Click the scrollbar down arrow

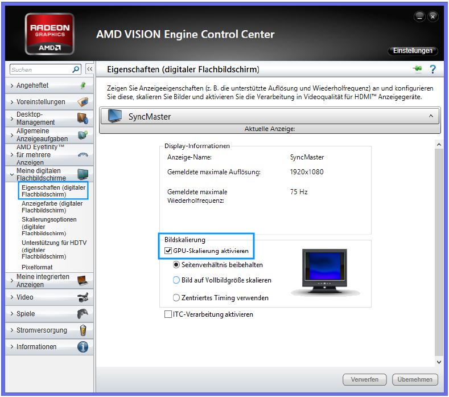click(439, 362)
